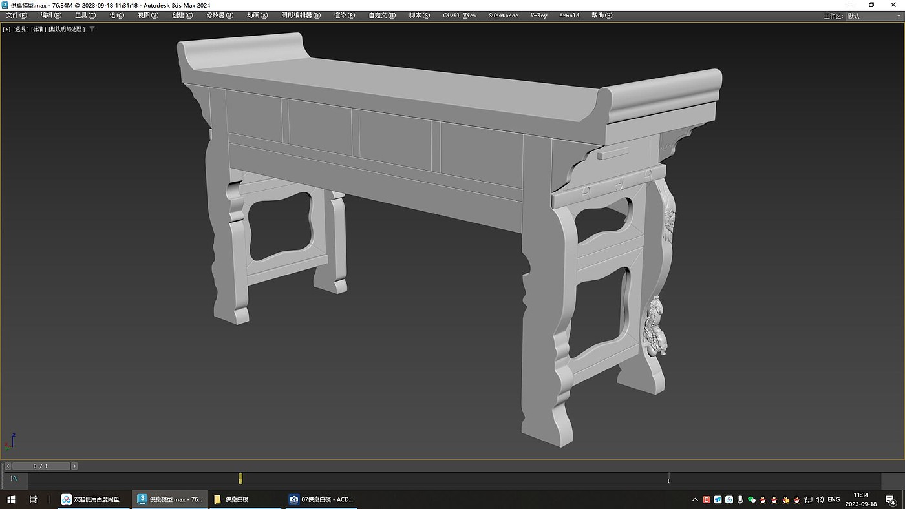The image size is (905, 509).
Task: Click the 0 / 1 time slider
Action: click(41, 466)
